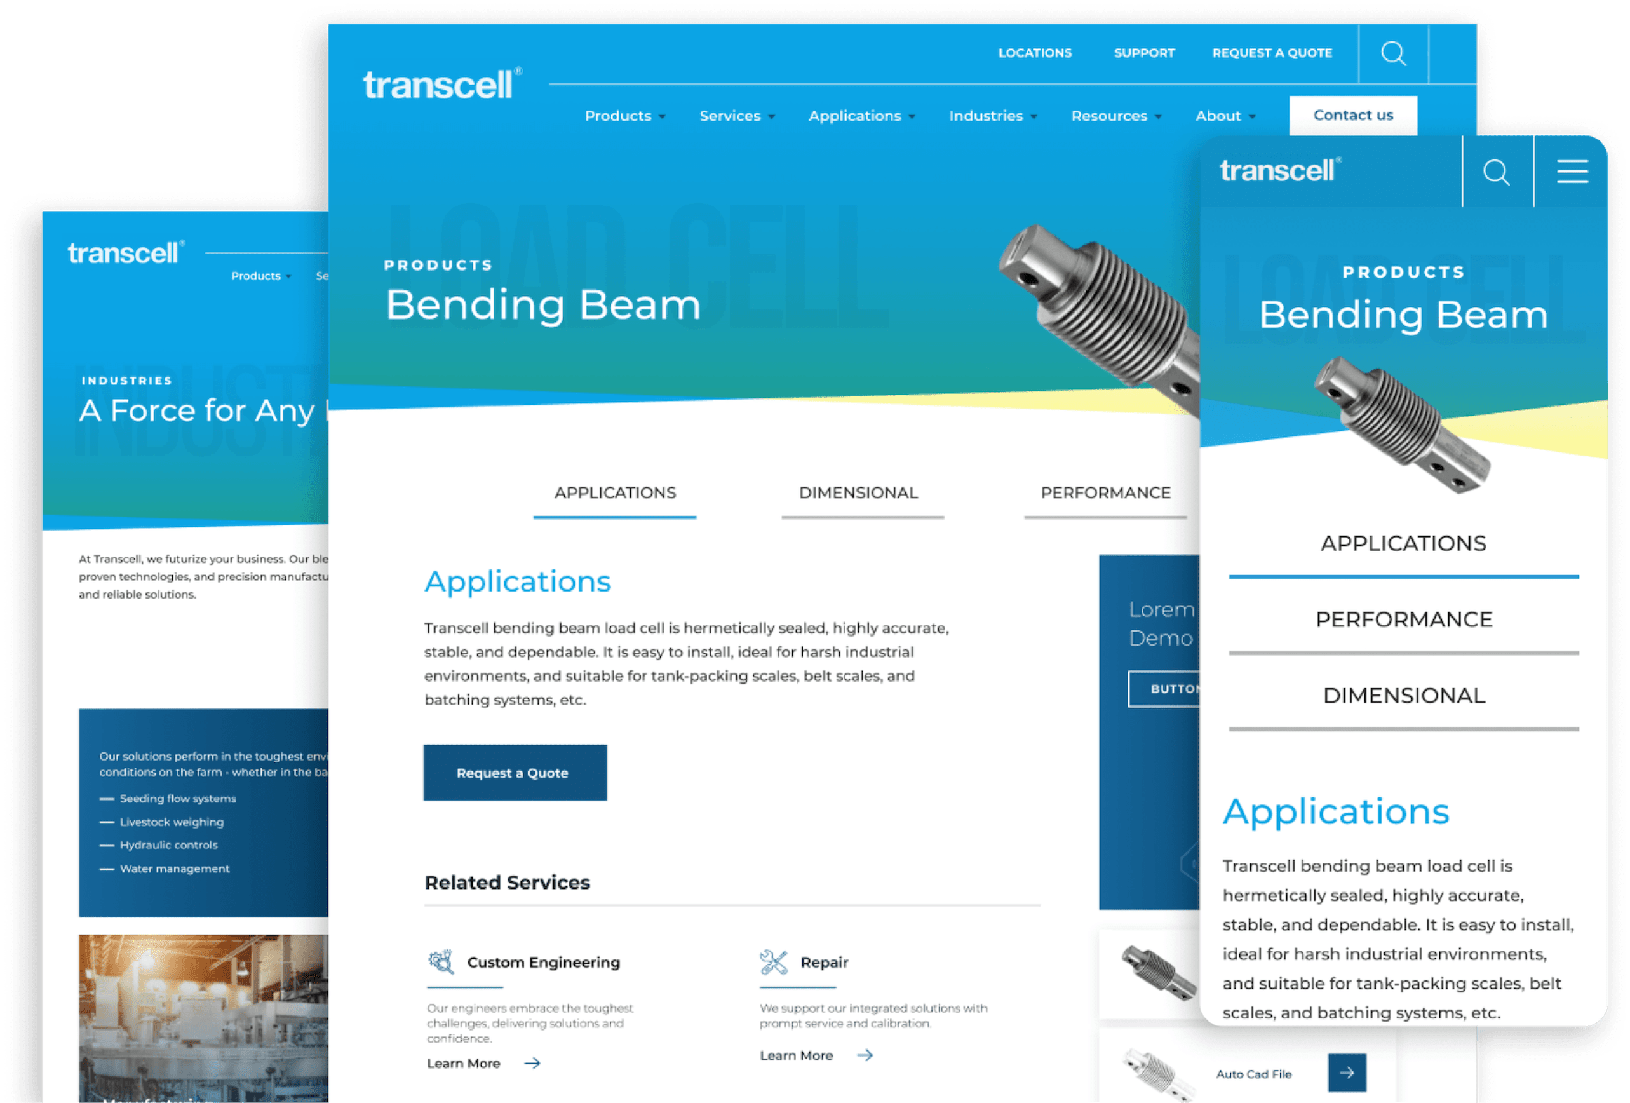Click the Request a Quote button
The width and height of the screenshot is (1630, 1103).
coord(509,772)
